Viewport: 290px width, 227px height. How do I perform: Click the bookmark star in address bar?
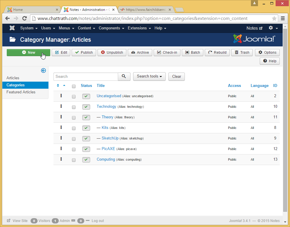(274, 19)
